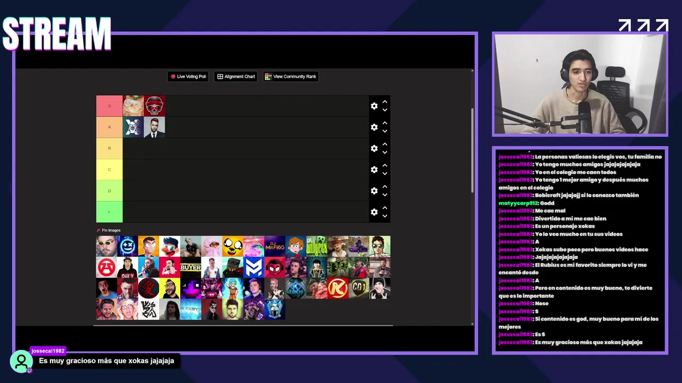Screen dimensions: 682x383
Task: Move the S tier row down with its arrow
Action: [x=385, y=110]
